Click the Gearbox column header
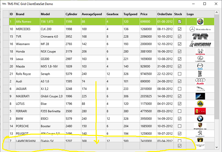Screen dimensions: 222x152 pos(115,14)
